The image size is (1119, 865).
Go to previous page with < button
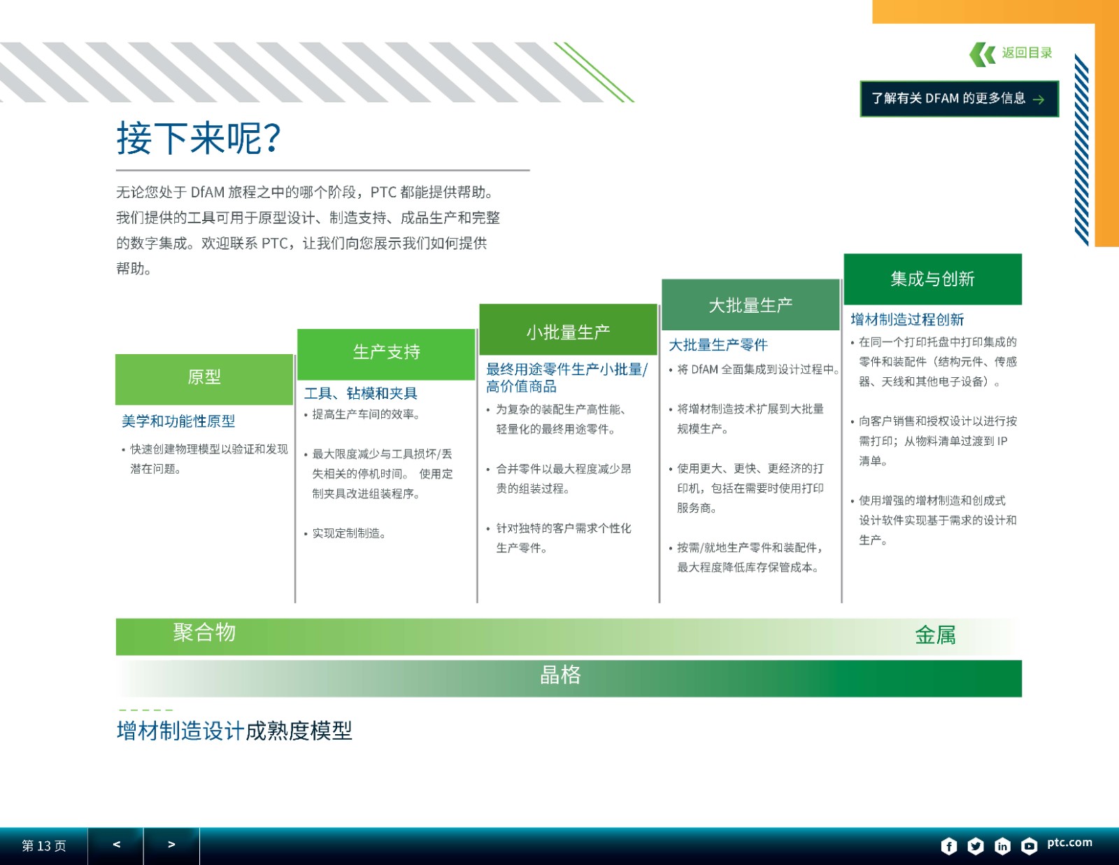pyautogui.click(x=116, y=845)
